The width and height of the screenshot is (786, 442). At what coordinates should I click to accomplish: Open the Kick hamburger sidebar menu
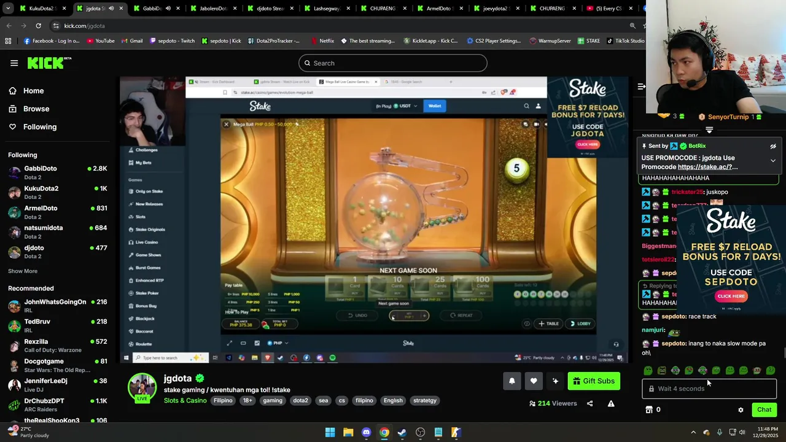point(14,63)
